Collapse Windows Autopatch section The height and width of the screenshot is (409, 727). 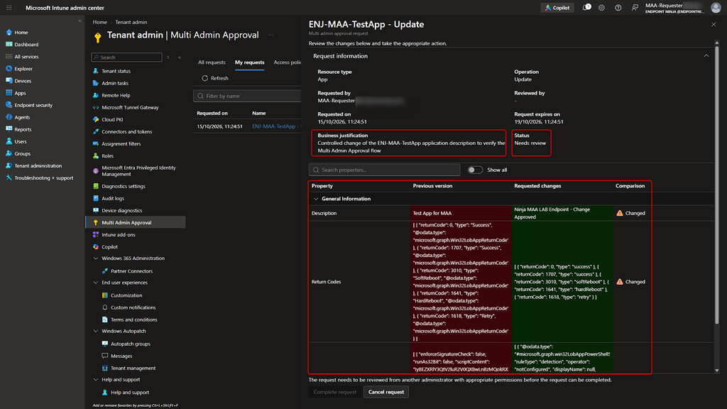[96, 331]
